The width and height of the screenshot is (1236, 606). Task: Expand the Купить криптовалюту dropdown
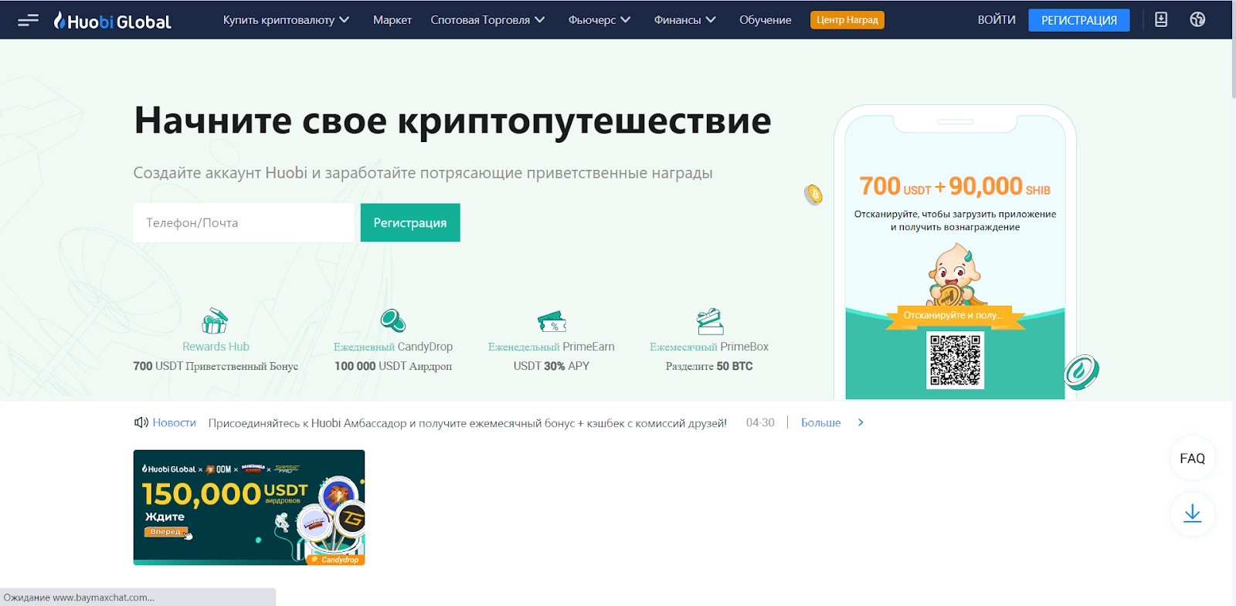tap(286, 20)
